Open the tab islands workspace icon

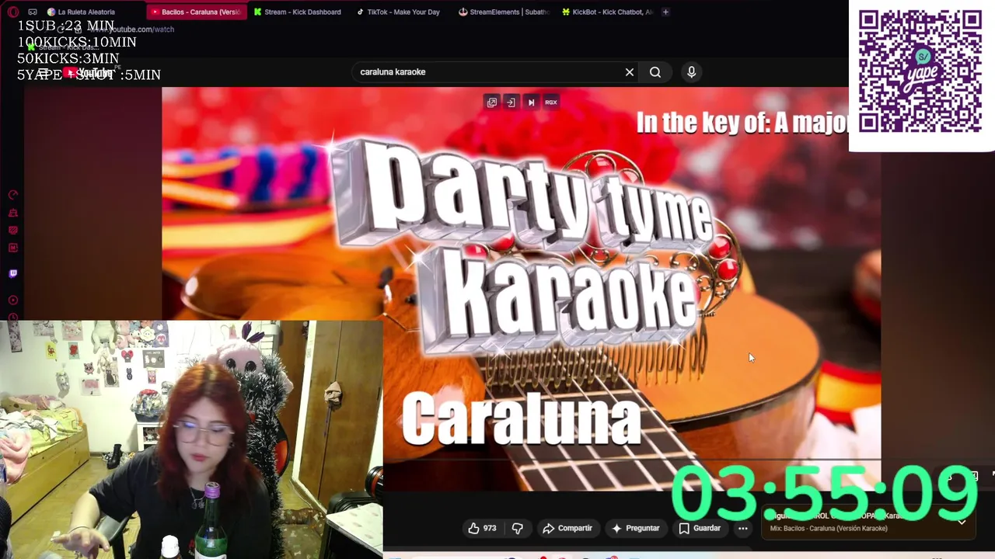click(x=33, y=12)
